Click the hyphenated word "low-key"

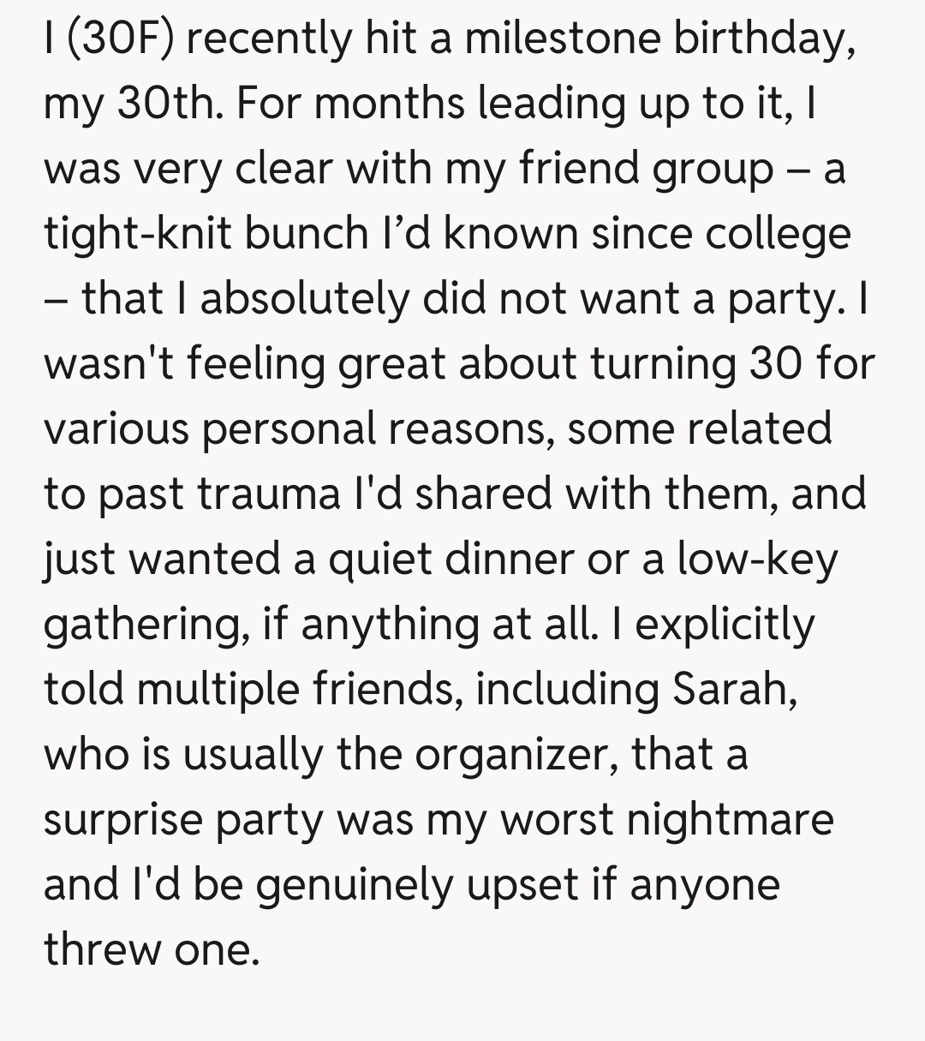757,559
